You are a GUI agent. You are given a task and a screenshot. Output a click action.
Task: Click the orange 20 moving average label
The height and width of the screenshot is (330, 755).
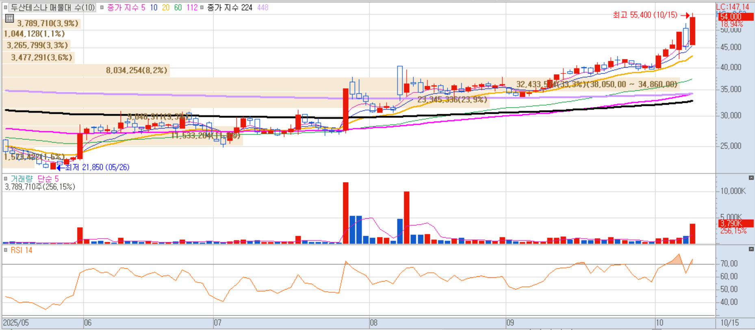pos(166,8)
